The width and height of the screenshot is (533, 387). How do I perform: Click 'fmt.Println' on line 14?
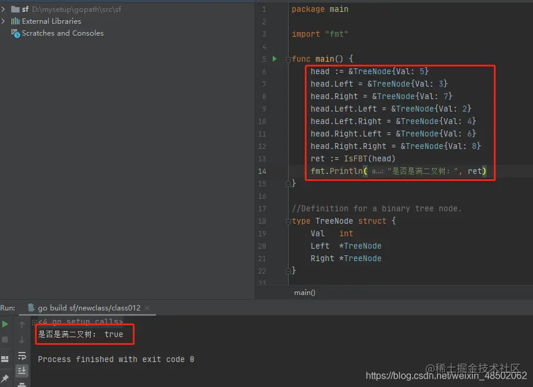pos(336,171)
